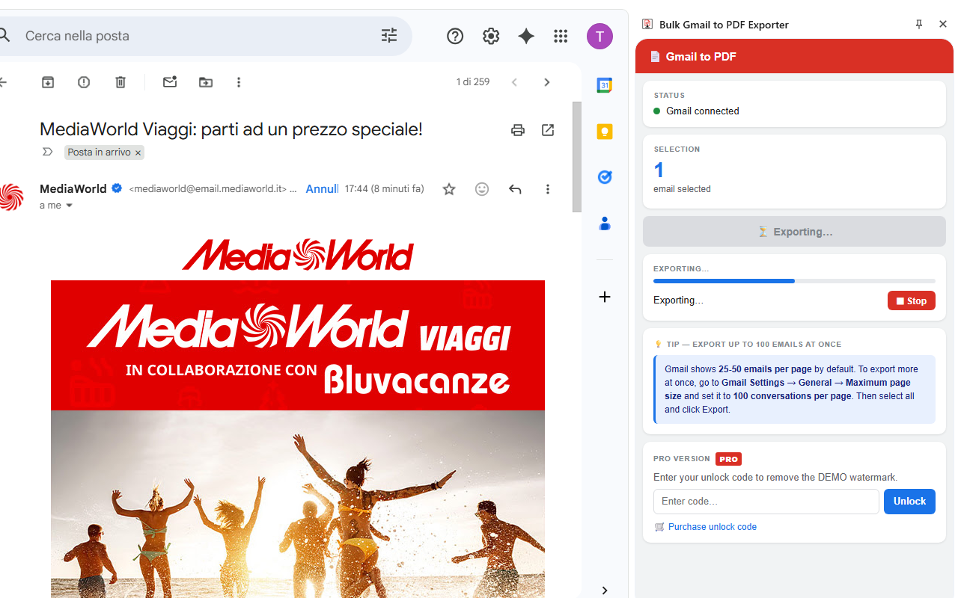Print all messages with printer icon

click(x=518, y=130)
